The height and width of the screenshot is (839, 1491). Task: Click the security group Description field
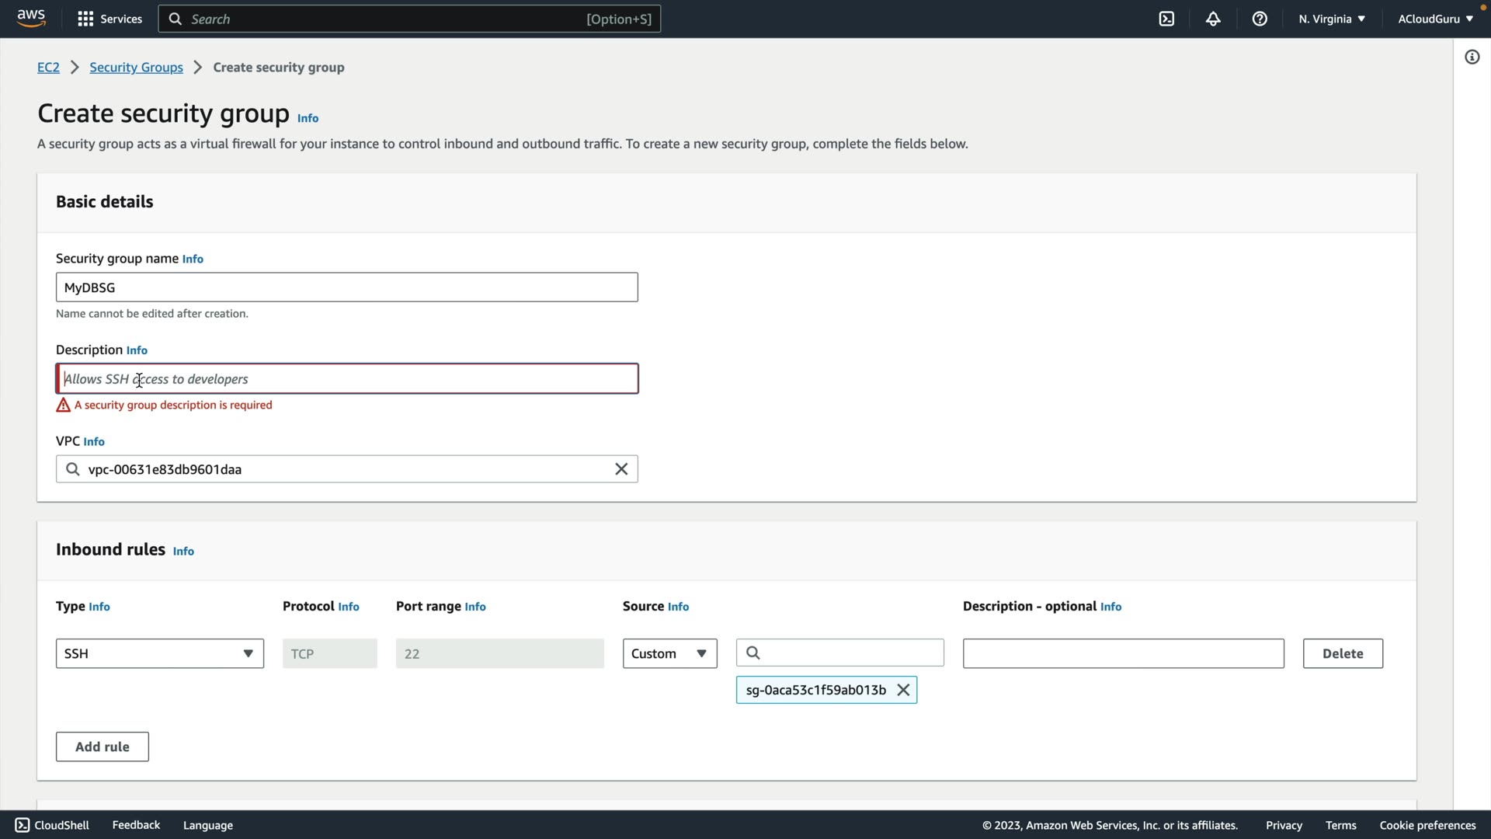click(347, 379)
